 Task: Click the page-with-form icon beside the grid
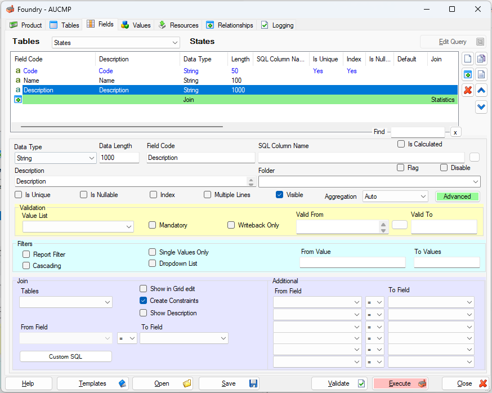point(481,75)
